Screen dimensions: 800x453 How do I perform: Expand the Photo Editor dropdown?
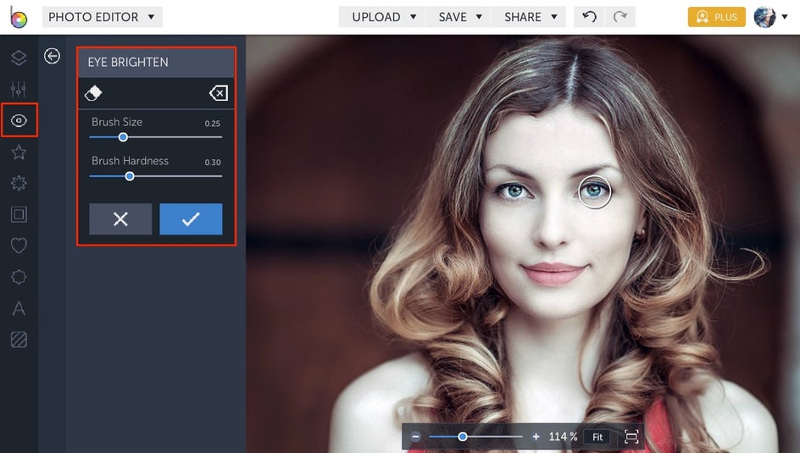click(102, 17)
